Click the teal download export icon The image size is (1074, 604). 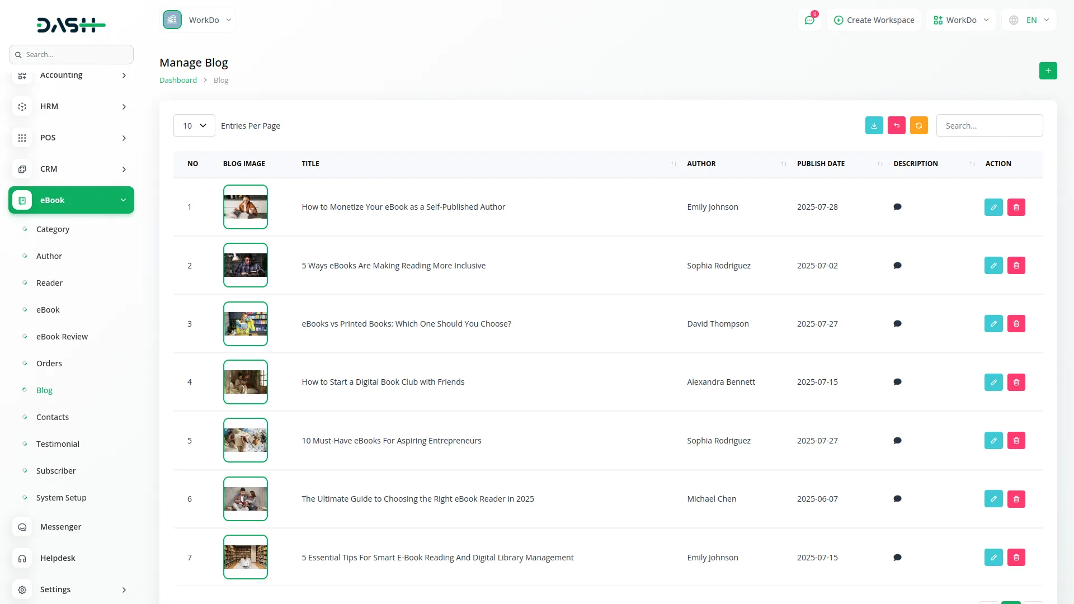tap(874, 126)
